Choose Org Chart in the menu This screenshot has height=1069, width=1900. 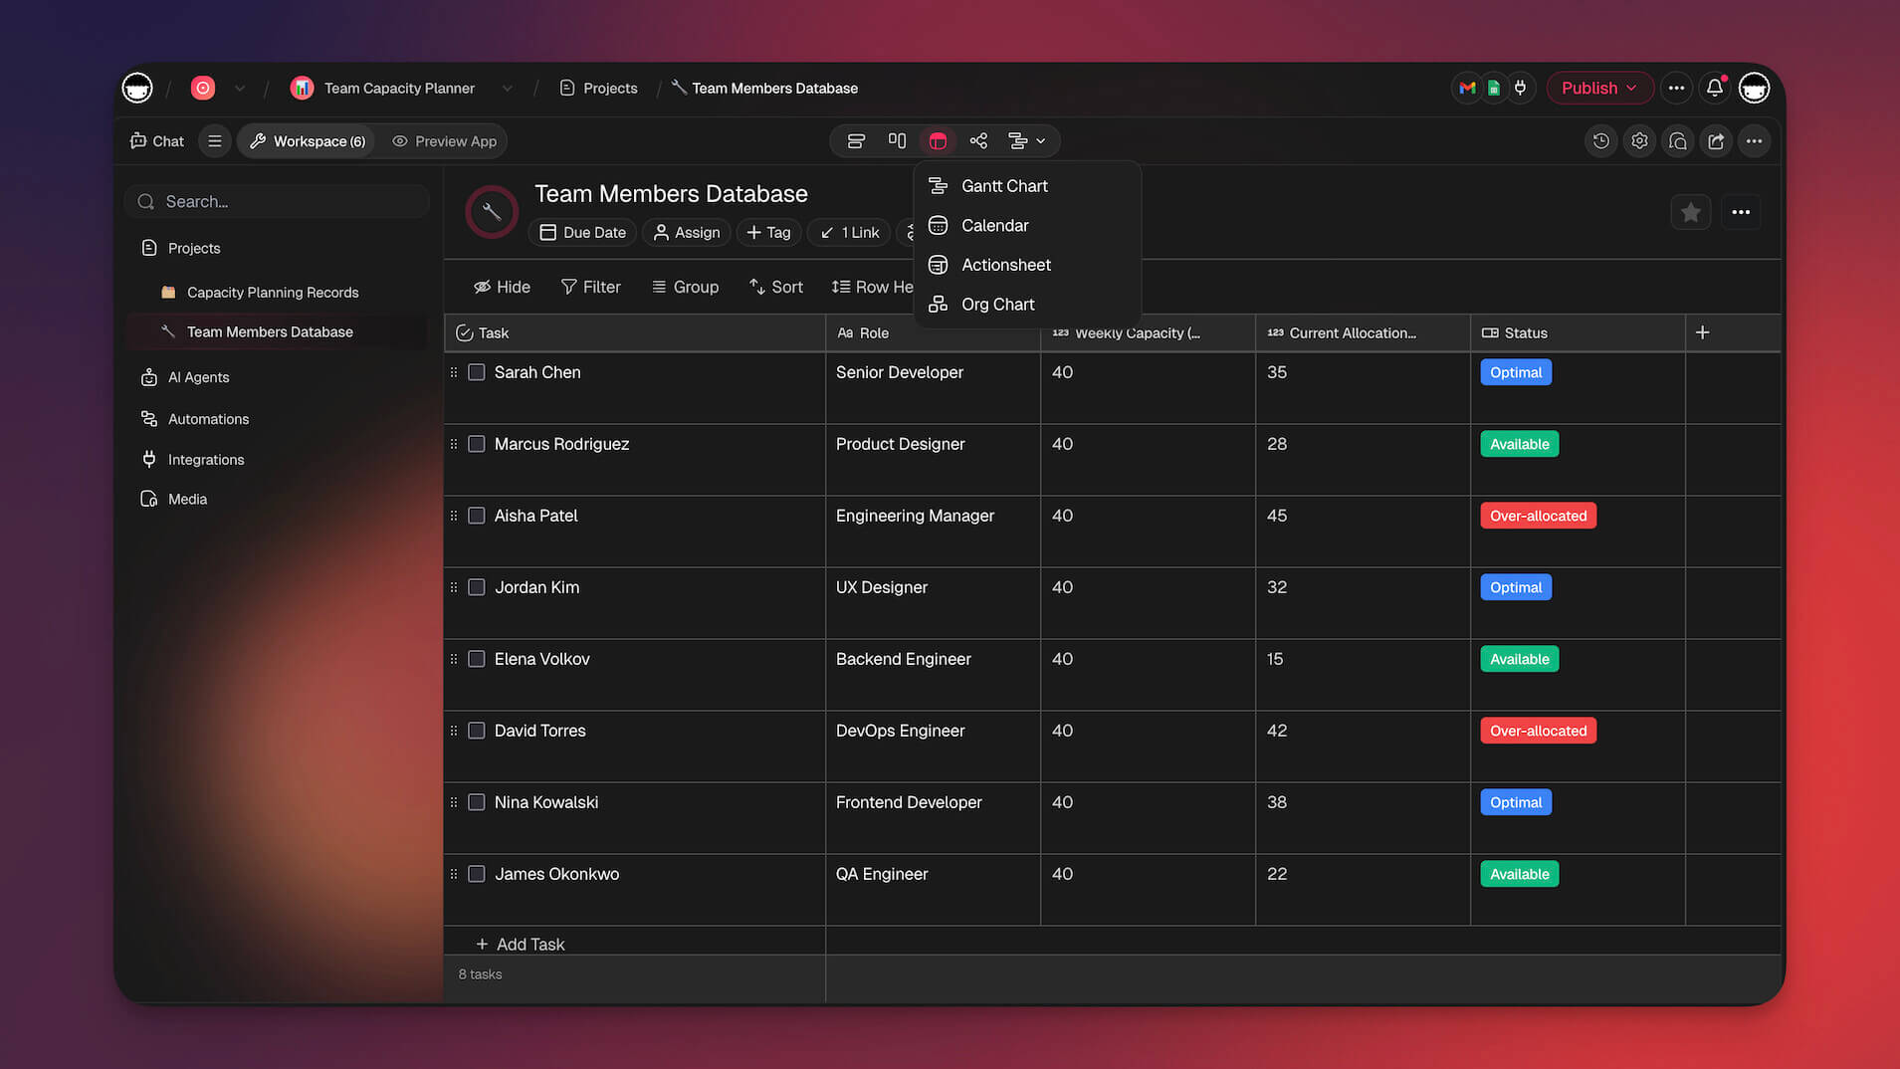[x=997, y=305]
